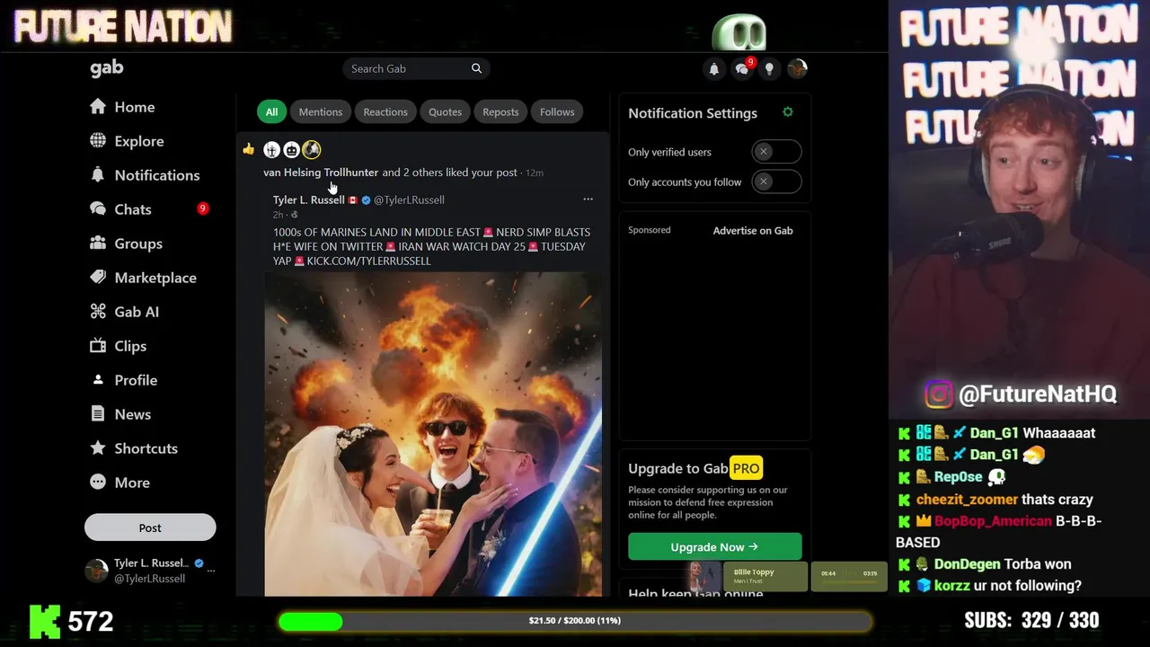Select the Reactions tab
Screen dimensions: 1150x647
pyautogui.click(x=385, y=111)
